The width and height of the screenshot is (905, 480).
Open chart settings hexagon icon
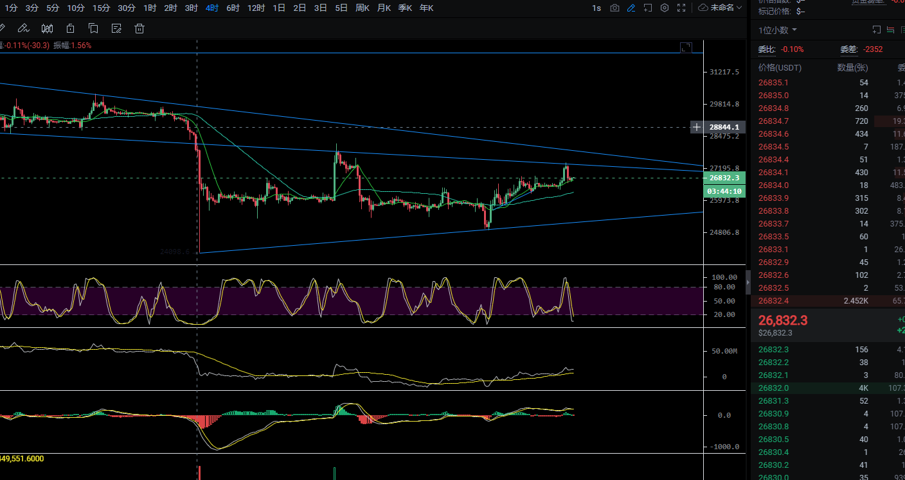tap(665, 8)
